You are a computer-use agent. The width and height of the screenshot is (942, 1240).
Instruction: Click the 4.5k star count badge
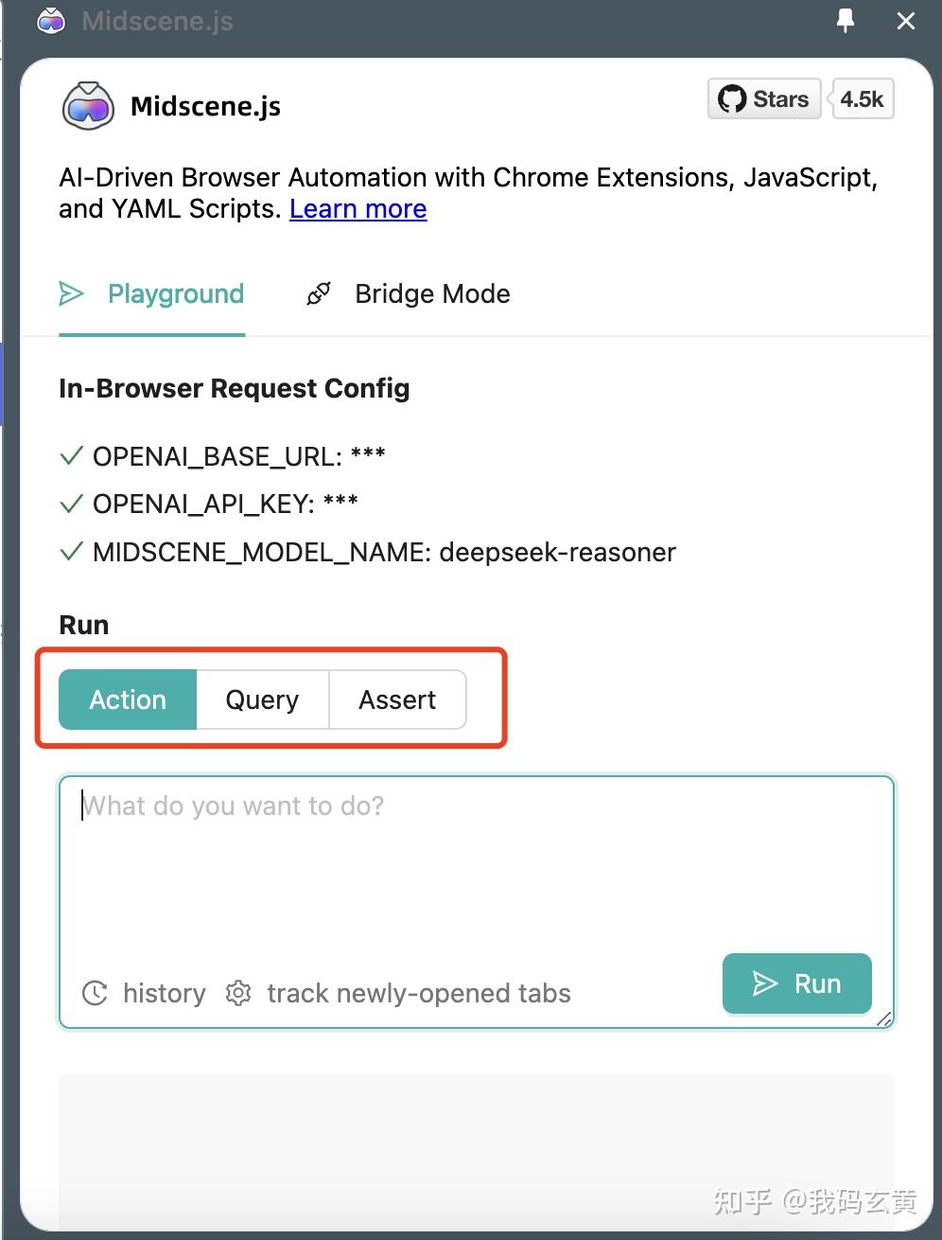[x=862, y=99]
